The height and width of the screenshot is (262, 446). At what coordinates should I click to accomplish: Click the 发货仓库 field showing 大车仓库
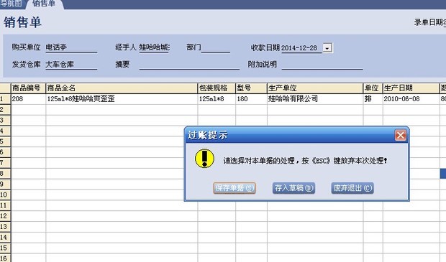71,65
